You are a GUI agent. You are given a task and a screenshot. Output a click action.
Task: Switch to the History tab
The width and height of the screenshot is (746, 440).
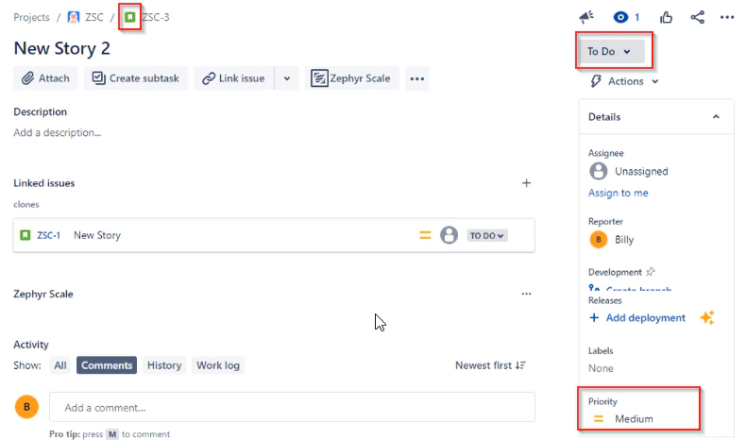[x=164, y=365]
